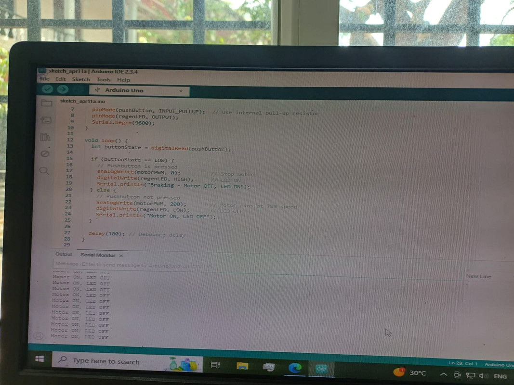Open the Boards Manager sidebar icon

46,120
